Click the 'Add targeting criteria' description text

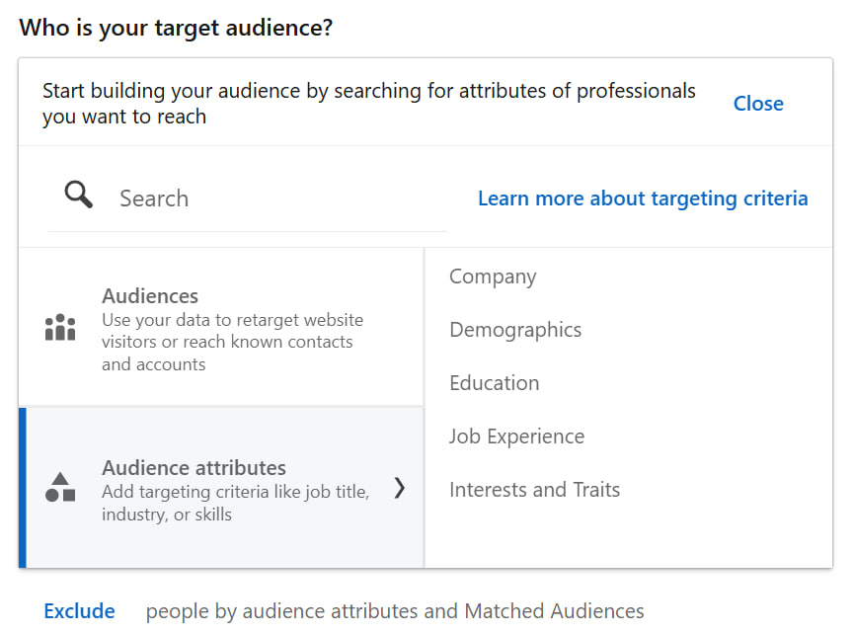pos(235,503)
